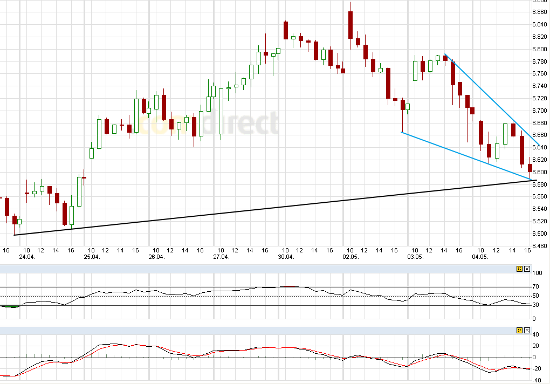Image resolution: width=550 pixels, height=384 pixels.
Task: Select the 6.680 price axis value
Action: pos(539,123)
